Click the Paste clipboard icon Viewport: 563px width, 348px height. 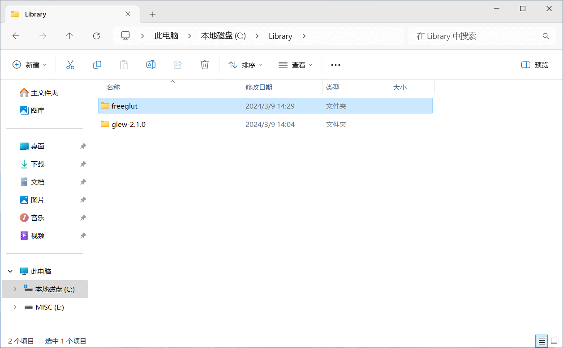point(124,65)
